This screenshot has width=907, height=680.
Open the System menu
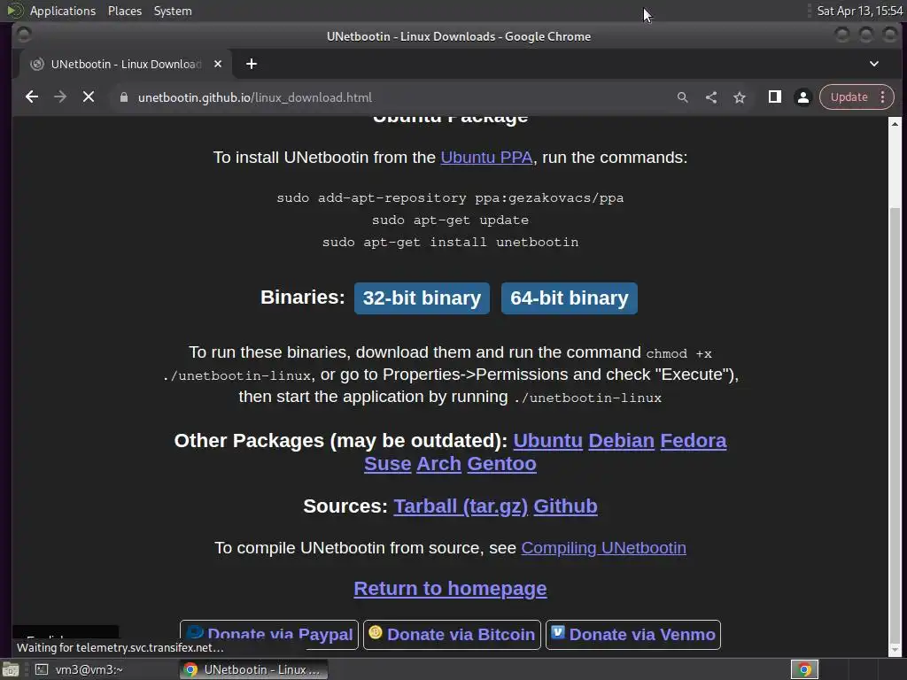[x=173, y=11]
